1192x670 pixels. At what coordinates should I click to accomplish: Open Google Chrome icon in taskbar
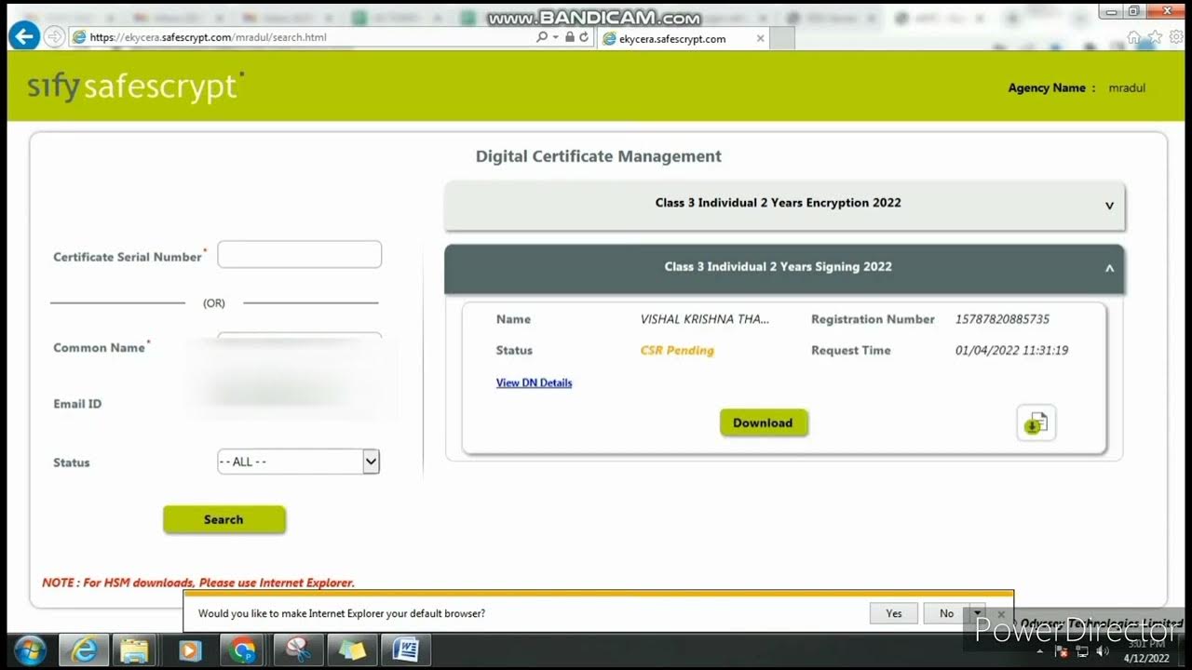244,650
